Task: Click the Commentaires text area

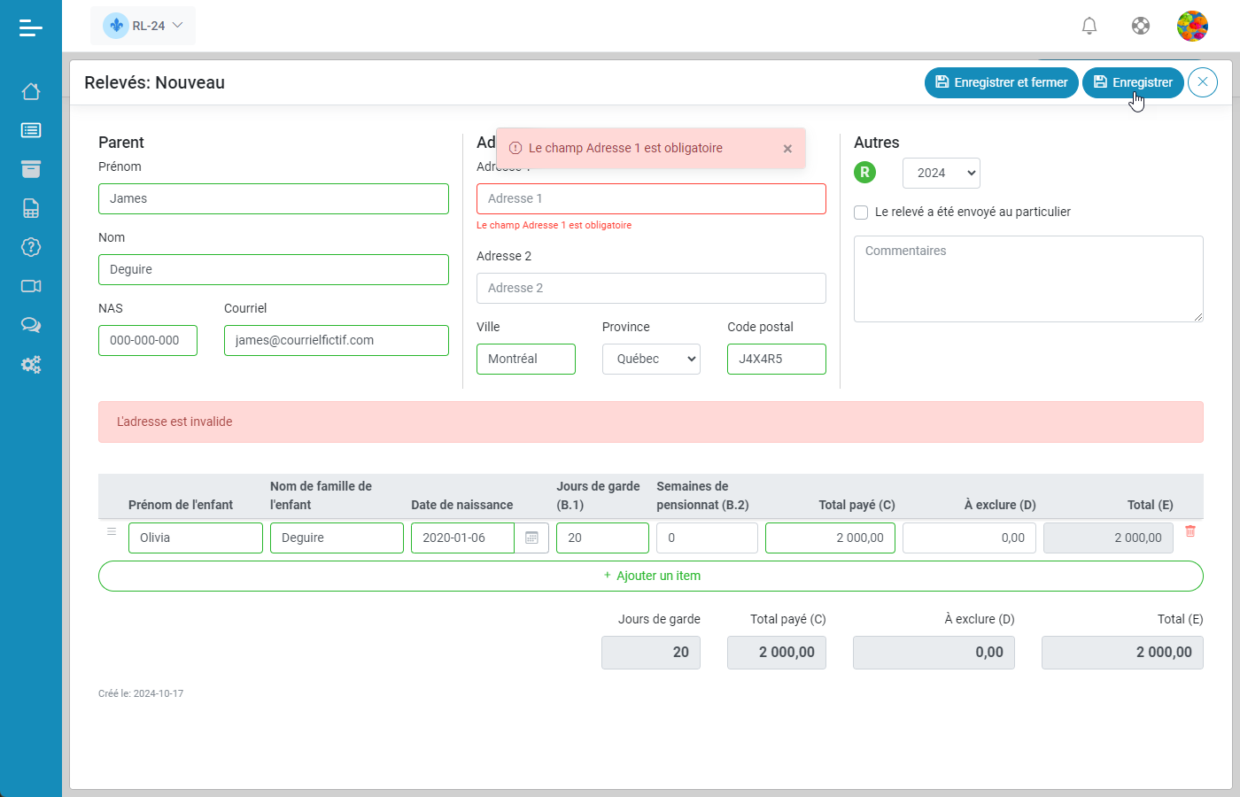Action: click(x=1027, y=278)
